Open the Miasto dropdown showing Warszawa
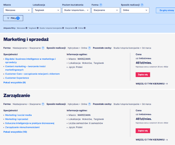 coord(17,10)
